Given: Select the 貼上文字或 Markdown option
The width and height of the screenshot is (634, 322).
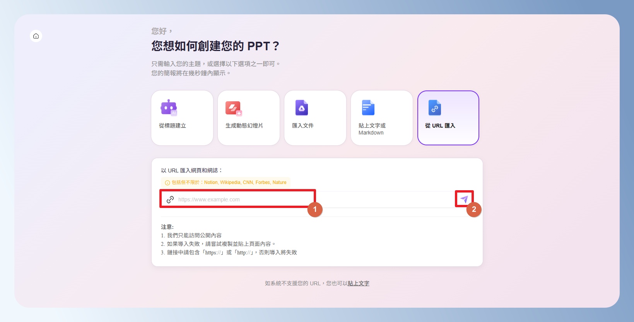Looking at the screenshot, I should click(382, 118).
